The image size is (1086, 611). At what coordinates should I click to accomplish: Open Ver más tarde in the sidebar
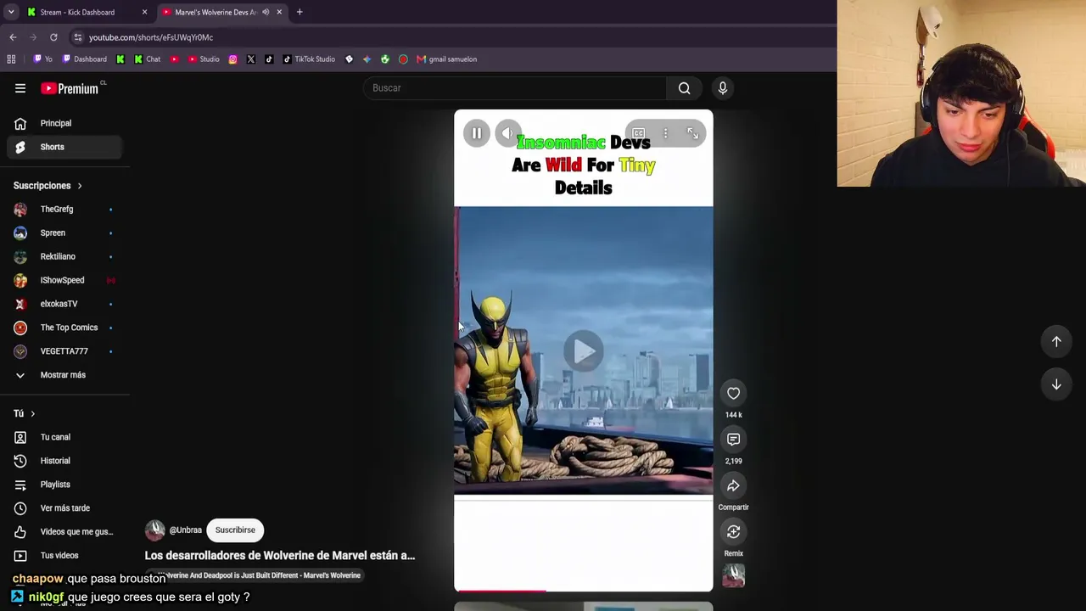pos(65,508)
